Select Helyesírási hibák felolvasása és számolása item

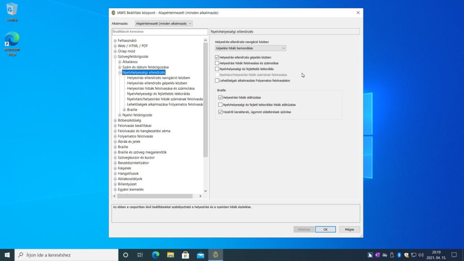161,88
